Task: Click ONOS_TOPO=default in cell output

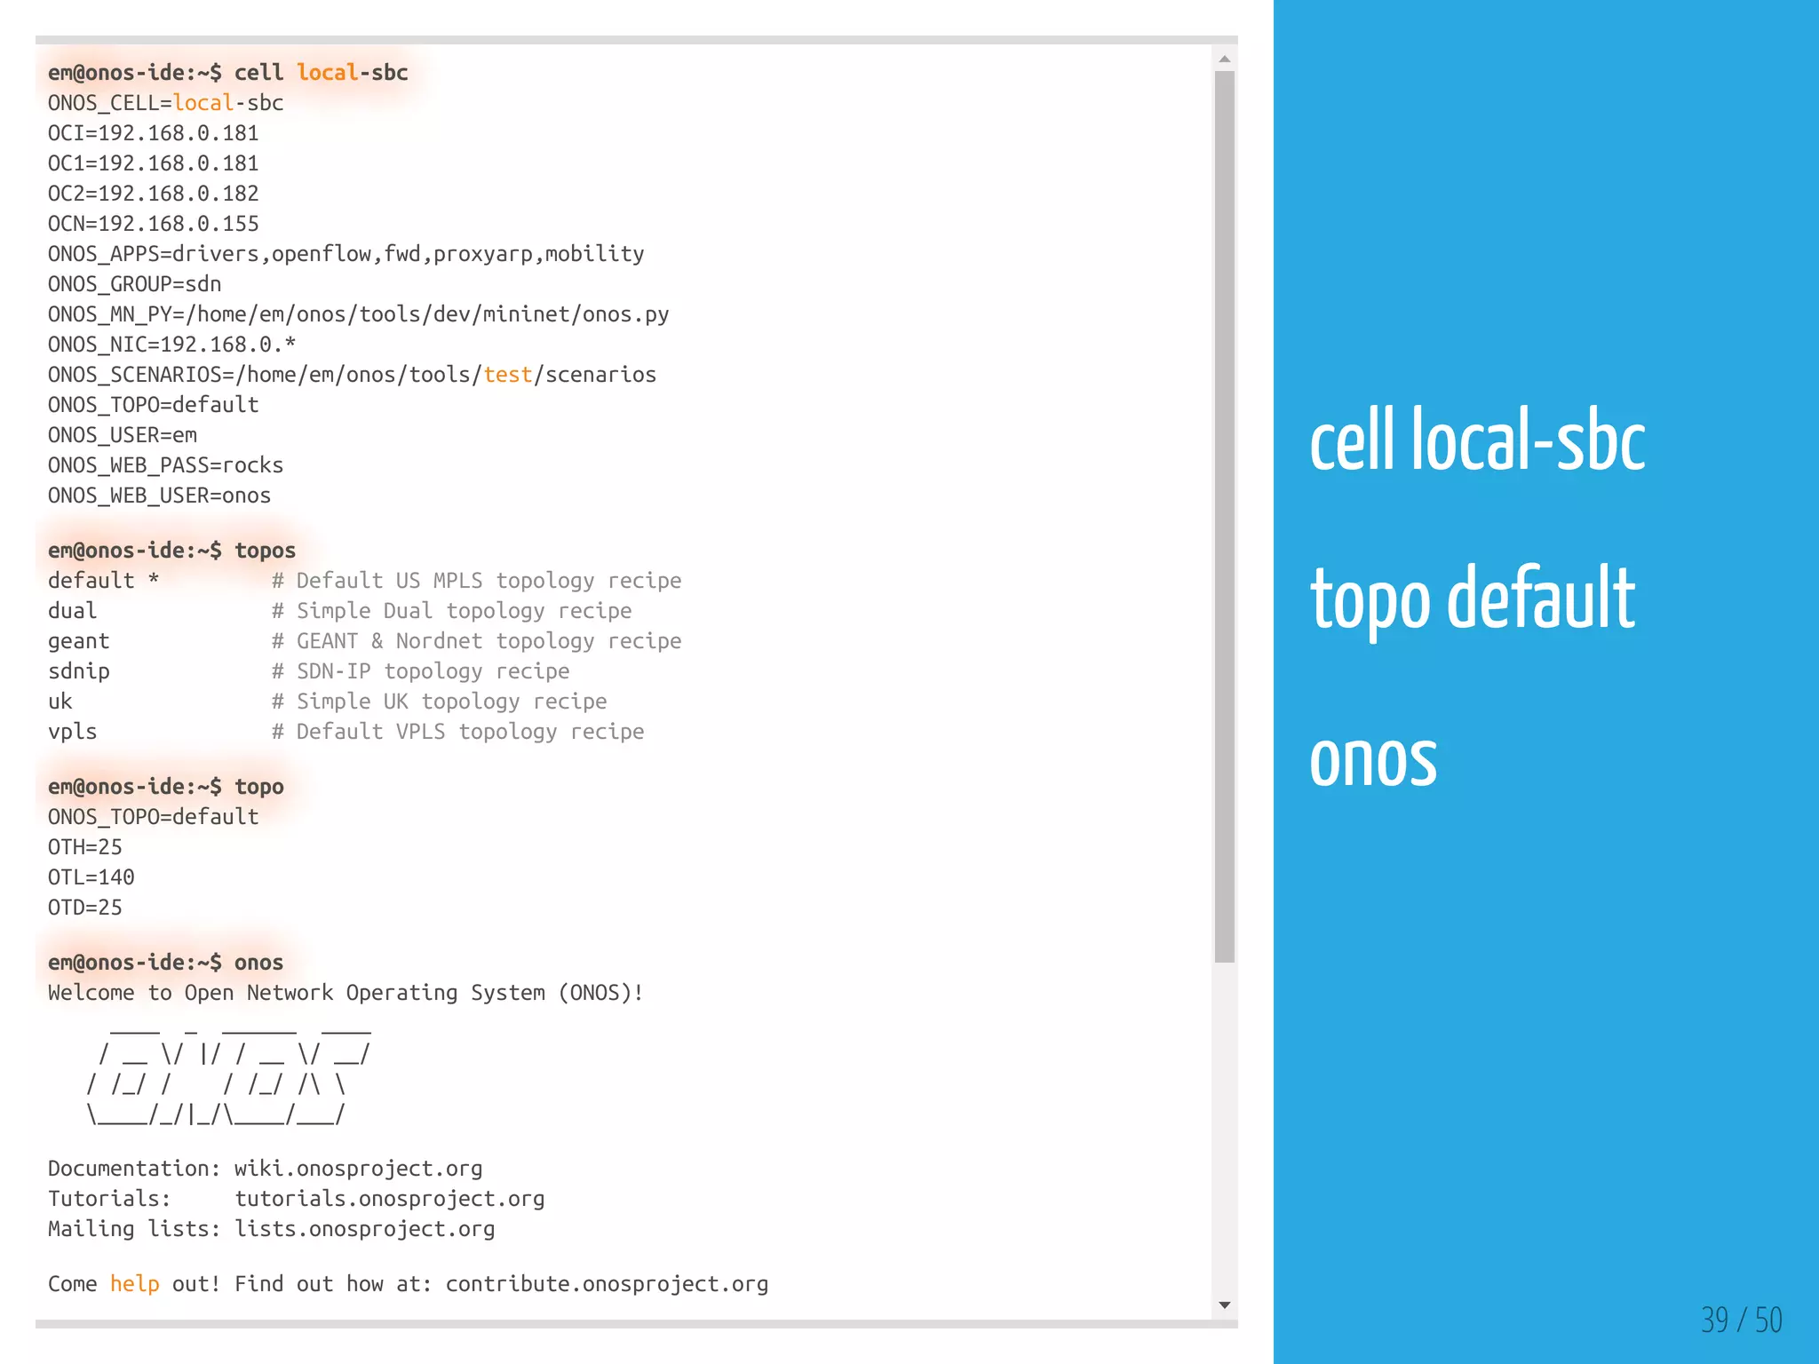Action: pyautogui.click(x=153, y=405)
